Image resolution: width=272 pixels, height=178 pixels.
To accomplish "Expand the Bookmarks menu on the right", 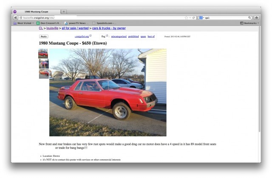I will pyautogui.click(x=249, y=23).
